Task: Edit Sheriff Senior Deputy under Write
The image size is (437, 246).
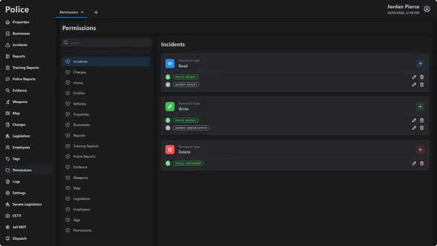Action: point(414,128)
